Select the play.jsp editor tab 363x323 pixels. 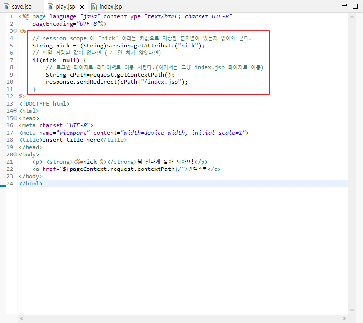pos(65,7)
